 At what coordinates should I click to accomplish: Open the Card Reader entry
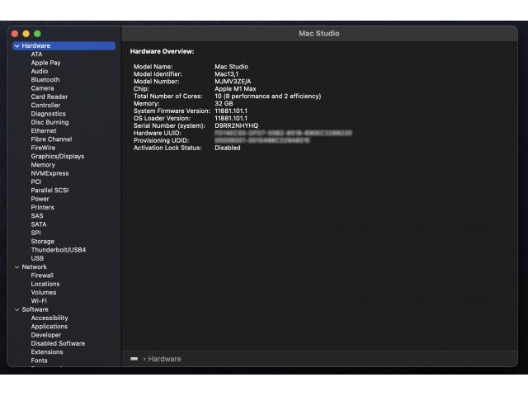pos(49,97)
